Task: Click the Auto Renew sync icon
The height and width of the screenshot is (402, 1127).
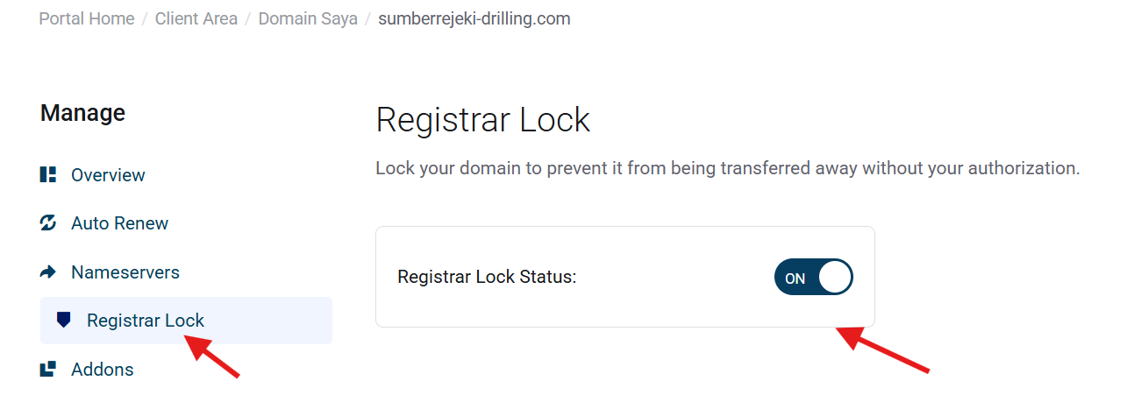Action: [x=48, y=223]
